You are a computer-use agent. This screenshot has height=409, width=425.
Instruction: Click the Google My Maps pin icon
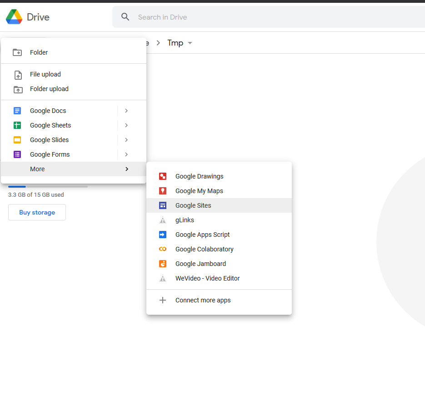click(163, 191)
